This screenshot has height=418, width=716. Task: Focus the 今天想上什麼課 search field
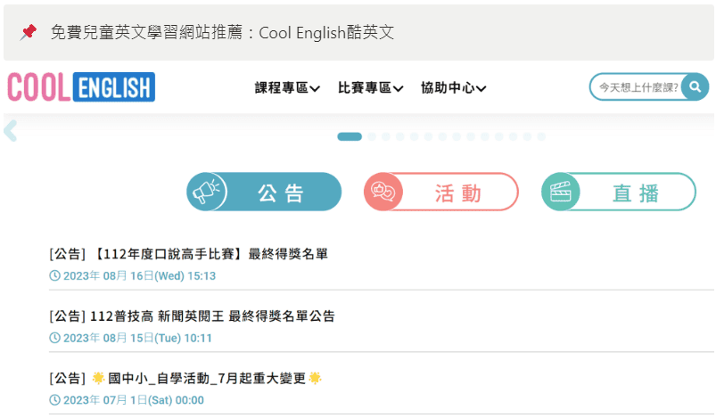coord(637,87)
